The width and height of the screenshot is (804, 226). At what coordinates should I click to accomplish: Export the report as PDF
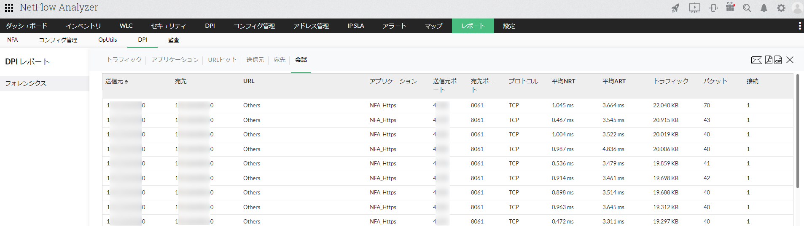pyautogui.click(x=769, y=60)
